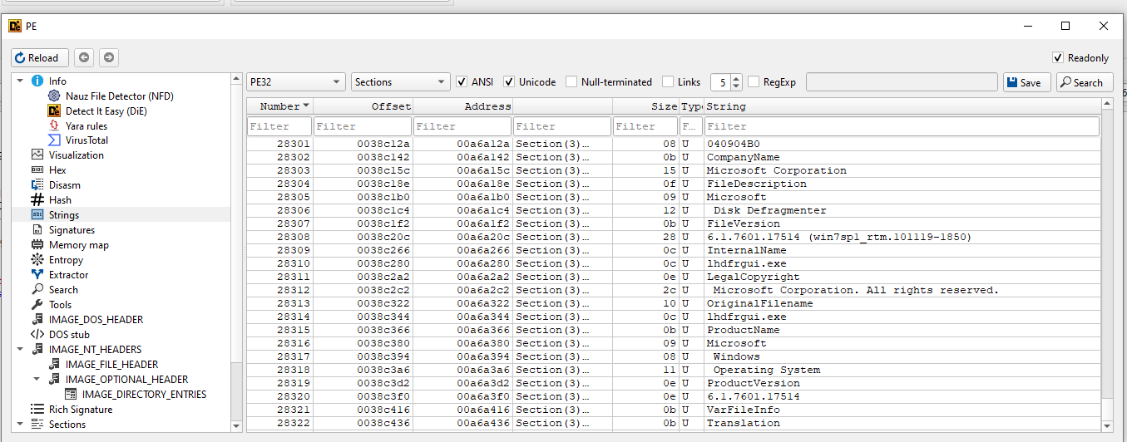This screenshot has width=1127, height=442.
Task: Open Disasm icon in sidebar
Action: point(37,184)
